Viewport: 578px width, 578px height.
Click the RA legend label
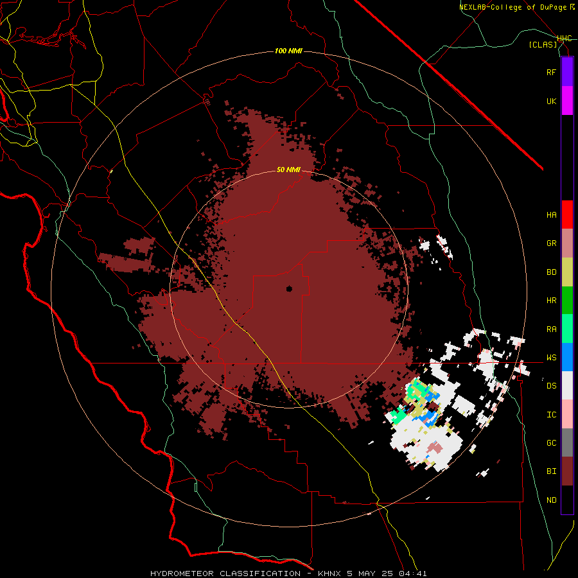[x=551, y=329]
